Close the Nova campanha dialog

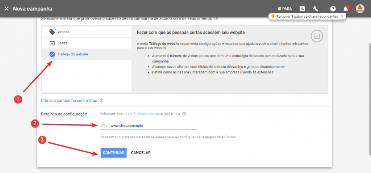6,9
